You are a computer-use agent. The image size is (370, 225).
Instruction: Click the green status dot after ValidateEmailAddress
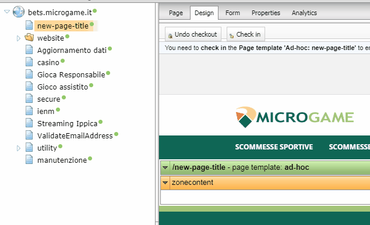(x=116, y=134)
